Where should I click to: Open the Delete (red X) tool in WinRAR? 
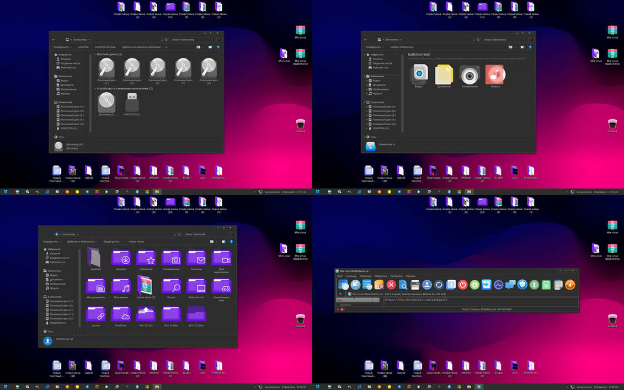(x=391, y=284)
